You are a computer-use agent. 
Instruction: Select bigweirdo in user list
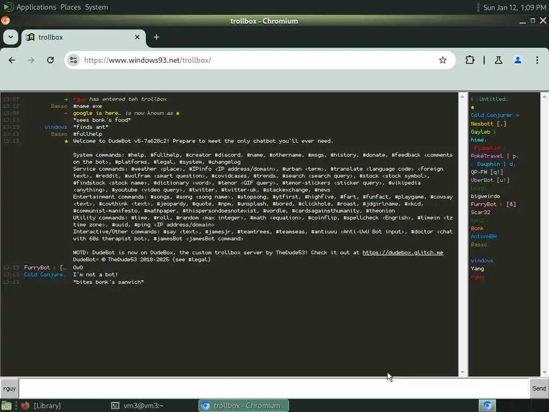[x=485, y=196]
